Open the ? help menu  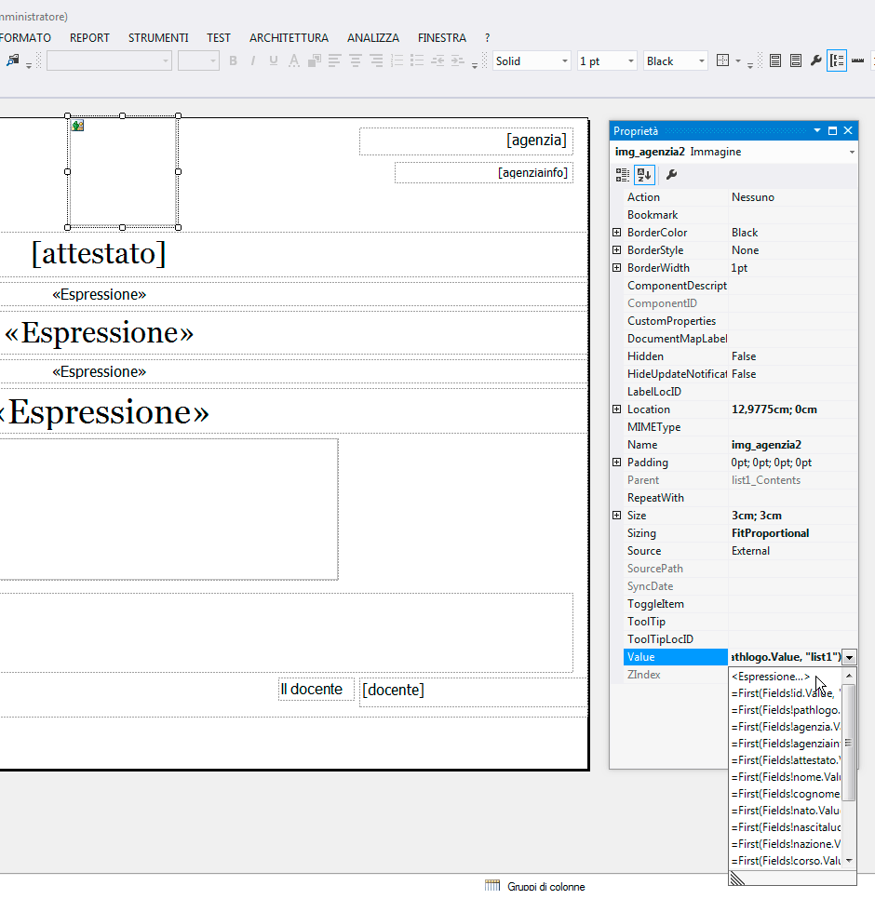(488, 38)
